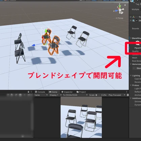Viewport: 141px width, 141px height.
Task: Click the Transform component icon
Action: [134, 17]
